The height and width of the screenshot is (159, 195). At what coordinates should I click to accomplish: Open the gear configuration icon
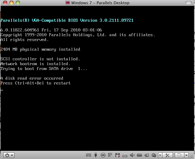pos(154,155)
